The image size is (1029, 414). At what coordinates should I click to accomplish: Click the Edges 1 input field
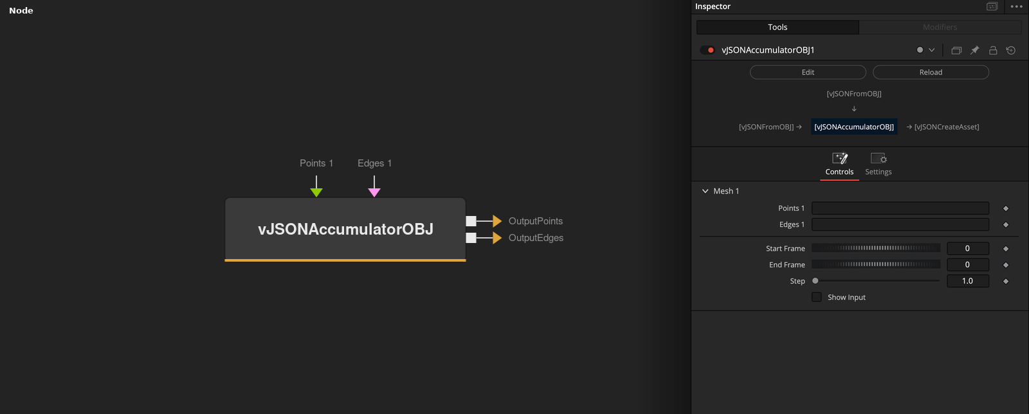click(900, 224)
